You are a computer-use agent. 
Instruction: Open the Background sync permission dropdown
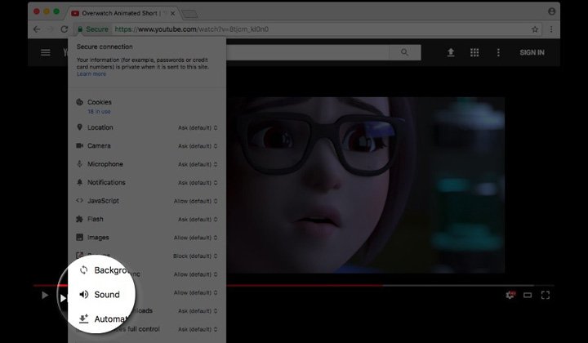[195, 274]
